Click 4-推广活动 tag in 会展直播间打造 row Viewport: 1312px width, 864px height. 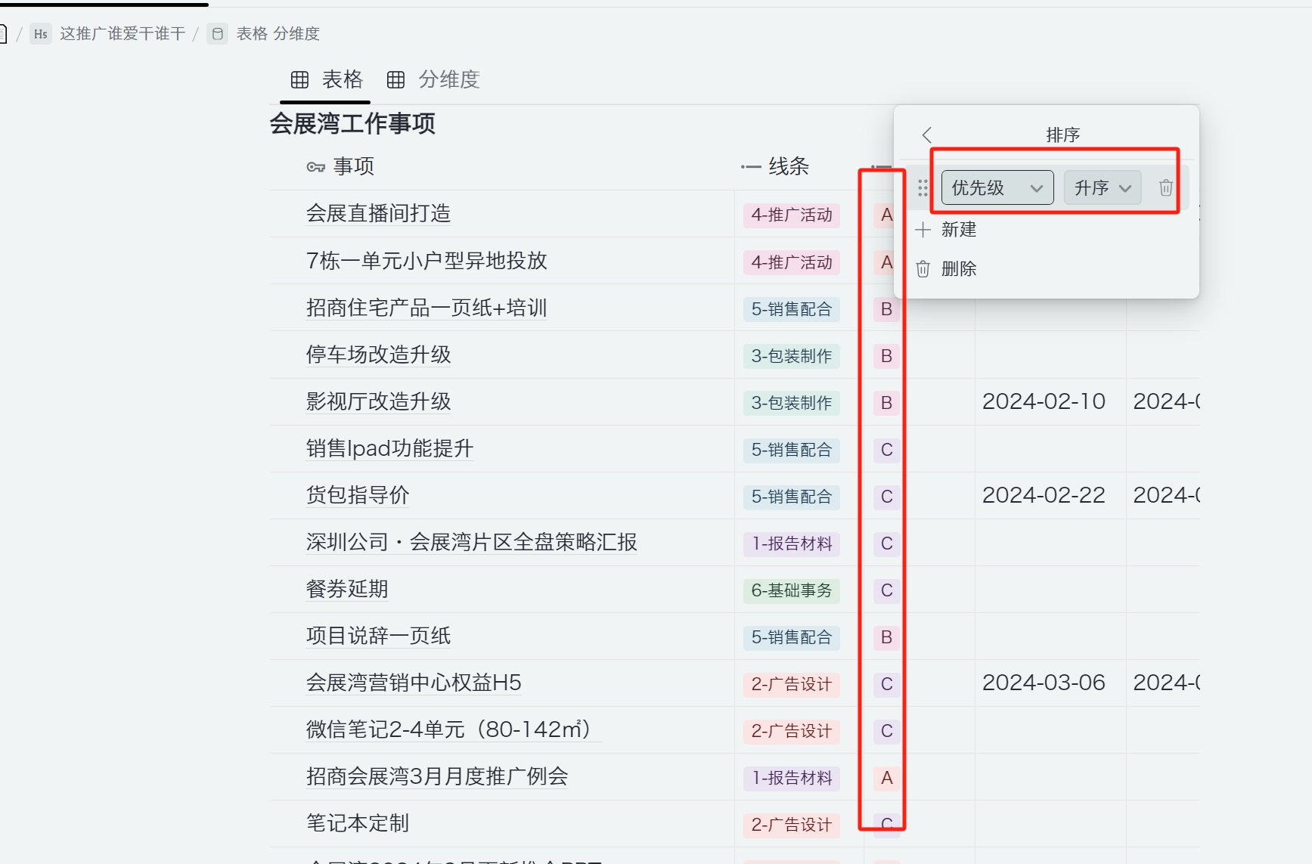(792, 215)
